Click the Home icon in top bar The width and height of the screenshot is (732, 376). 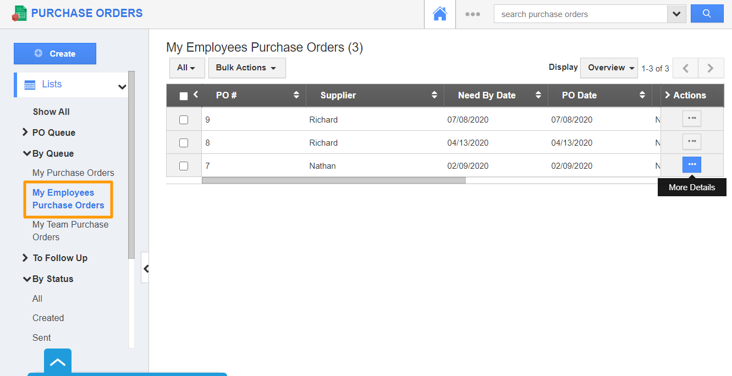click(x=439, y=14)
